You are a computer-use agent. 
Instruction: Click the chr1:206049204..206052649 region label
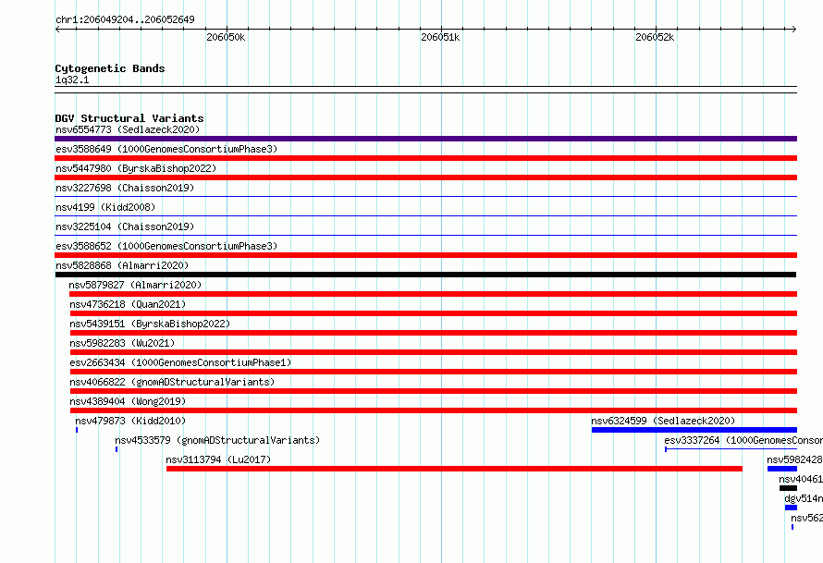pos(125,19)
